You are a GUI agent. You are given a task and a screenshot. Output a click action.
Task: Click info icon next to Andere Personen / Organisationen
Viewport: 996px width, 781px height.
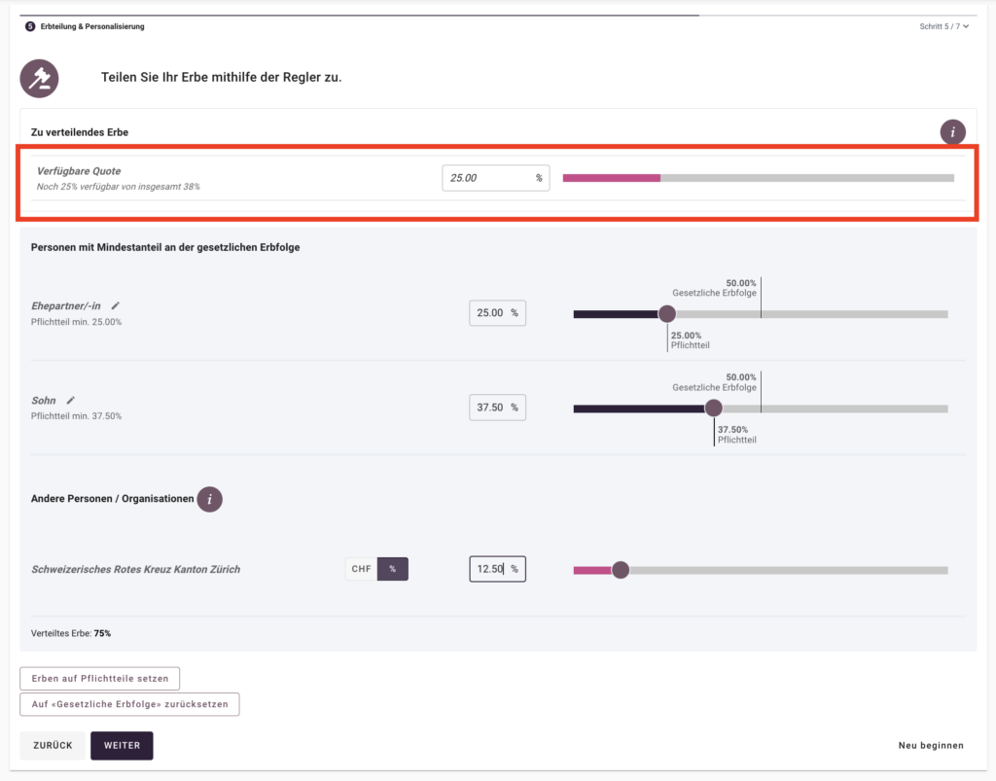point(209,500)
